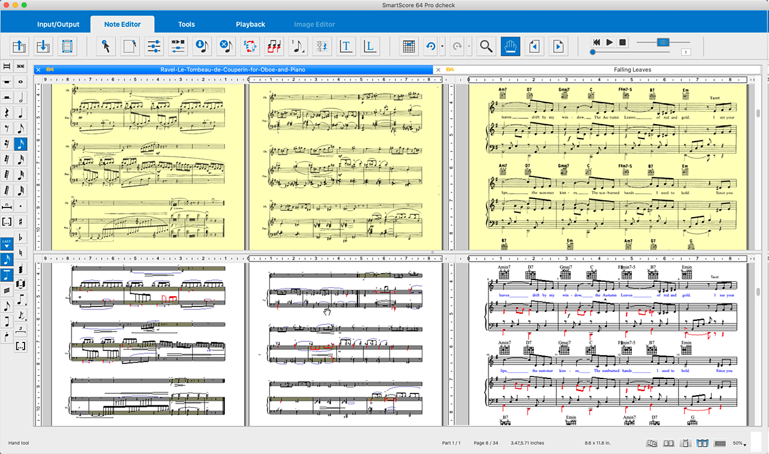This screenshot has height=454, width=769.
Task: Open the playback console mixer icon
Action: [178, 46]
